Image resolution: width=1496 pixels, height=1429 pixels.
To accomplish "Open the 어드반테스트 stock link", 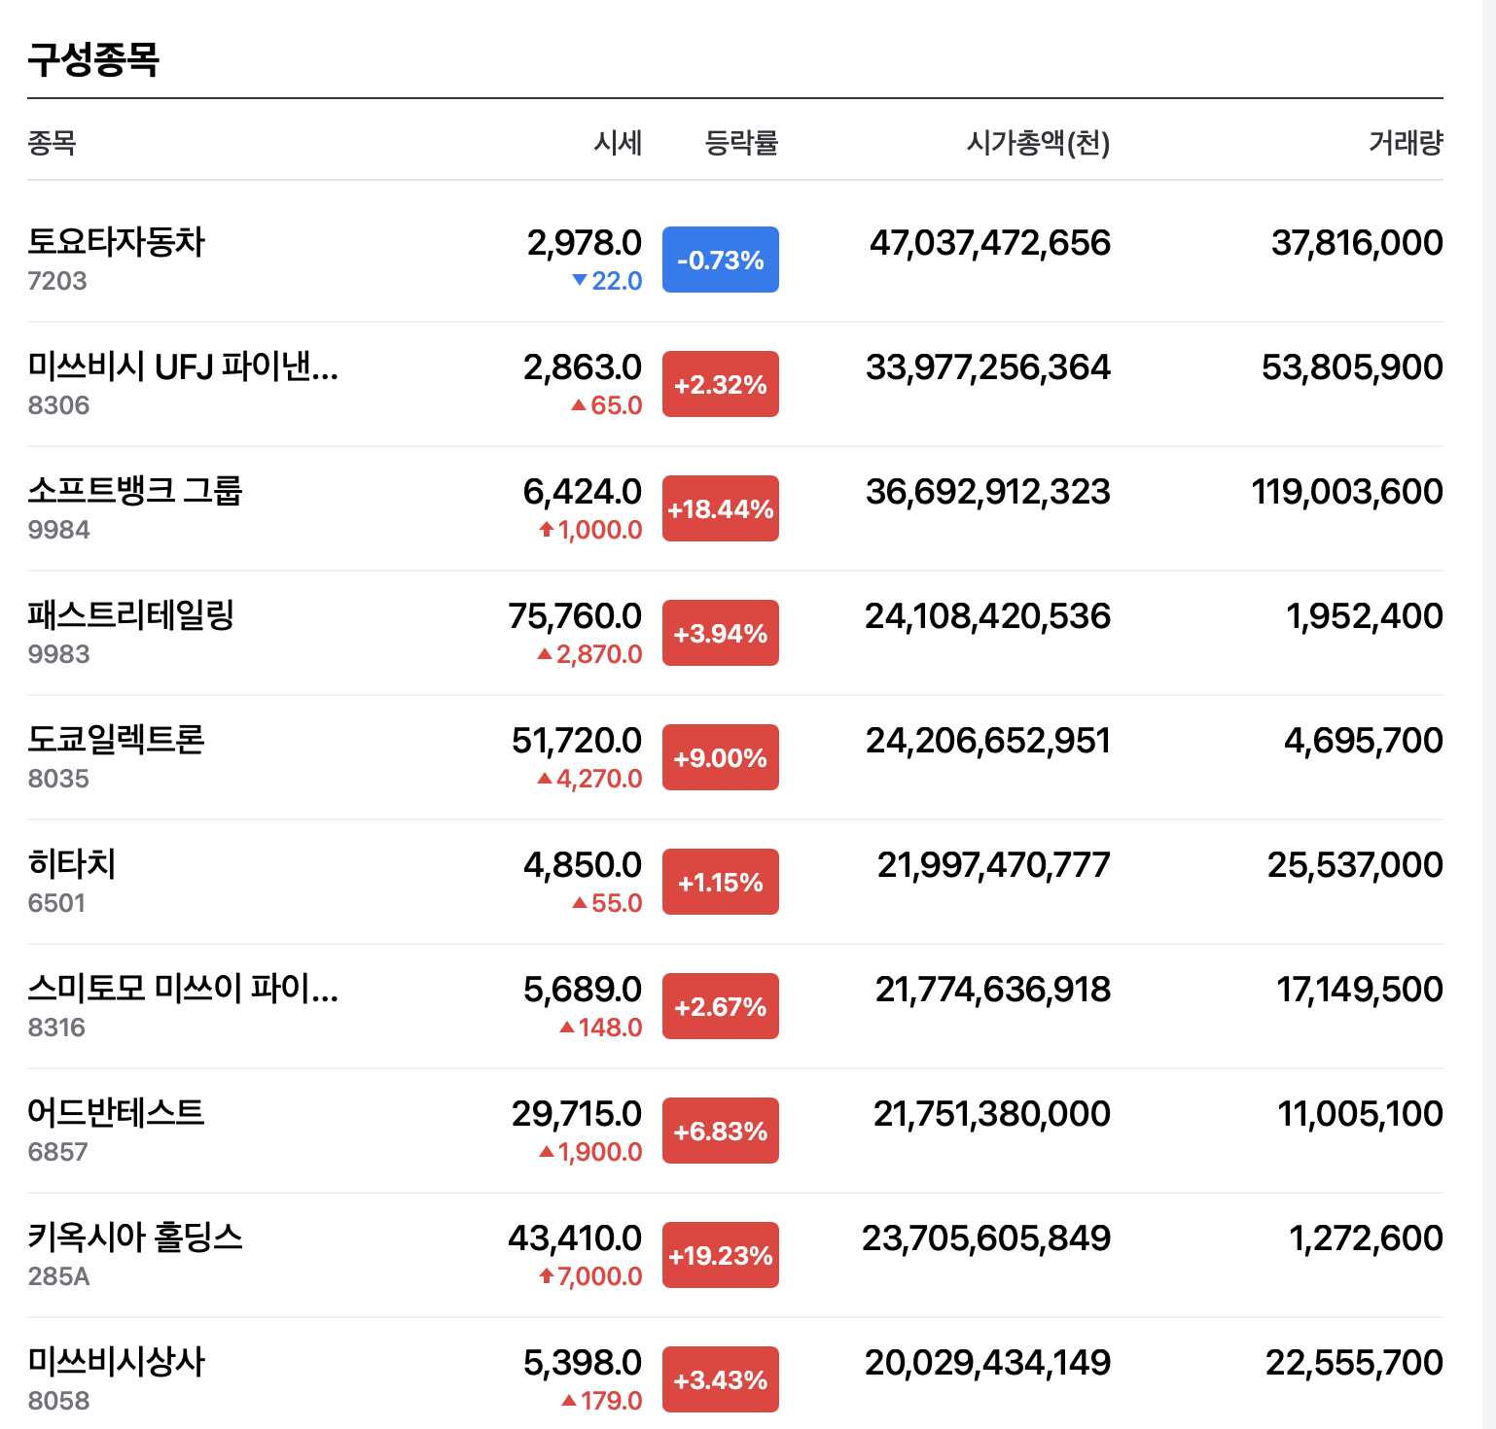I will click(116, 1113).
